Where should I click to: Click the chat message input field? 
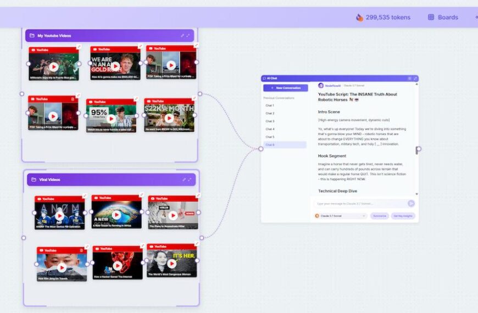tap(360, 203)
